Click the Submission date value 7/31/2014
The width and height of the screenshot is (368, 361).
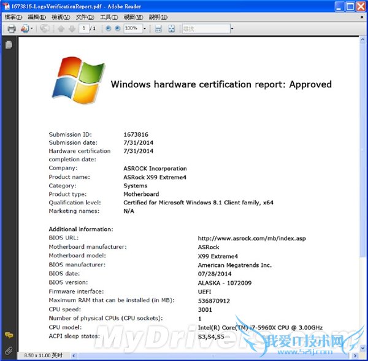tap(138, 142)
